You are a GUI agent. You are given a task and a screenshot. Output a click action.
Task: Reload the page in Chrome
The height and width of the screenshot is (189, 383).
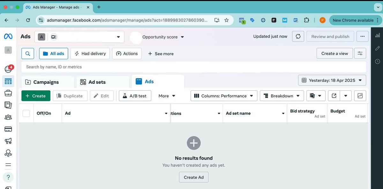(x=28, y=20)
